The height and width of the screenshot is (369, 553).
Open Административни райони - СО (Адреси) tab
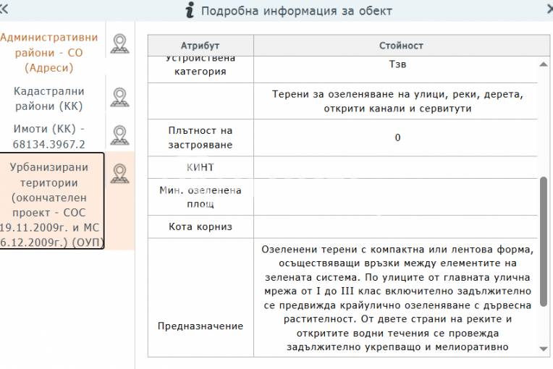[49, 53]
